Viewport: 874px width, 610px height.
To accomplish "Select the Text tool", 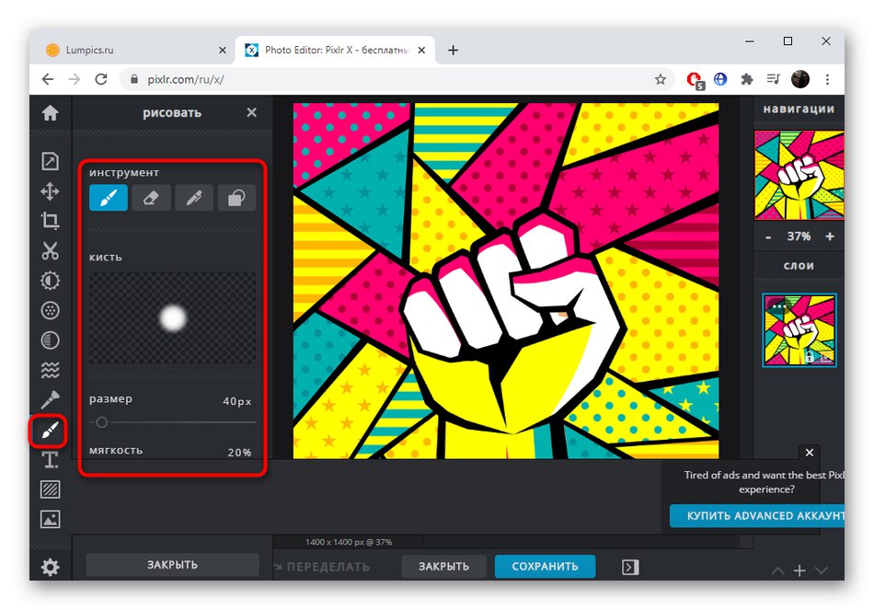I will pyautogui.click(x=50, y=459).
